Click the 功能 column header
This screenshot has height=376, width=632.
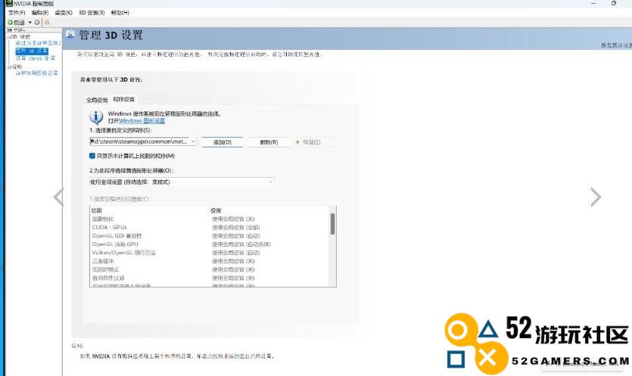coord(97,210)
